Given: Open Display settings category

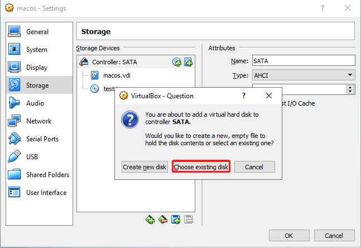Looking at the screenshot, I should [40, 67].
